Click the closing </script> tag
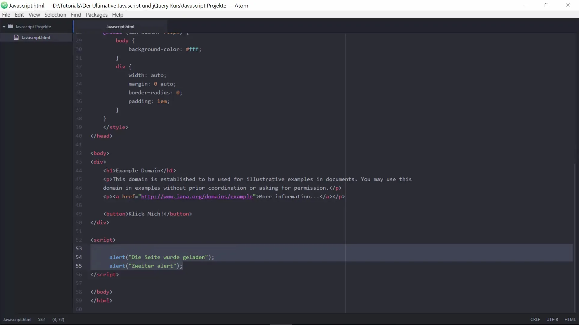Viewport: 579px width, 325px height. click(105, 274)
